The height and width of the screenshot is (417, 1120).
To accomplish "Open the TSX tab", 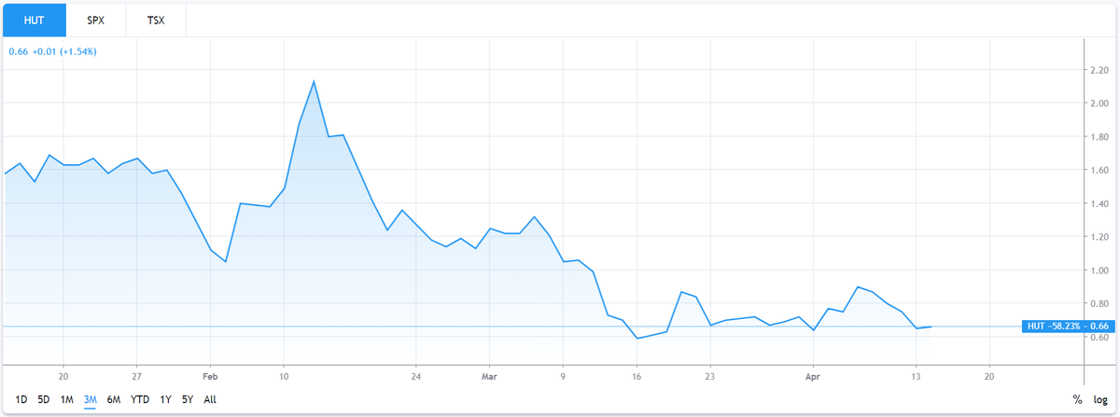I will [x=156, y=20].
